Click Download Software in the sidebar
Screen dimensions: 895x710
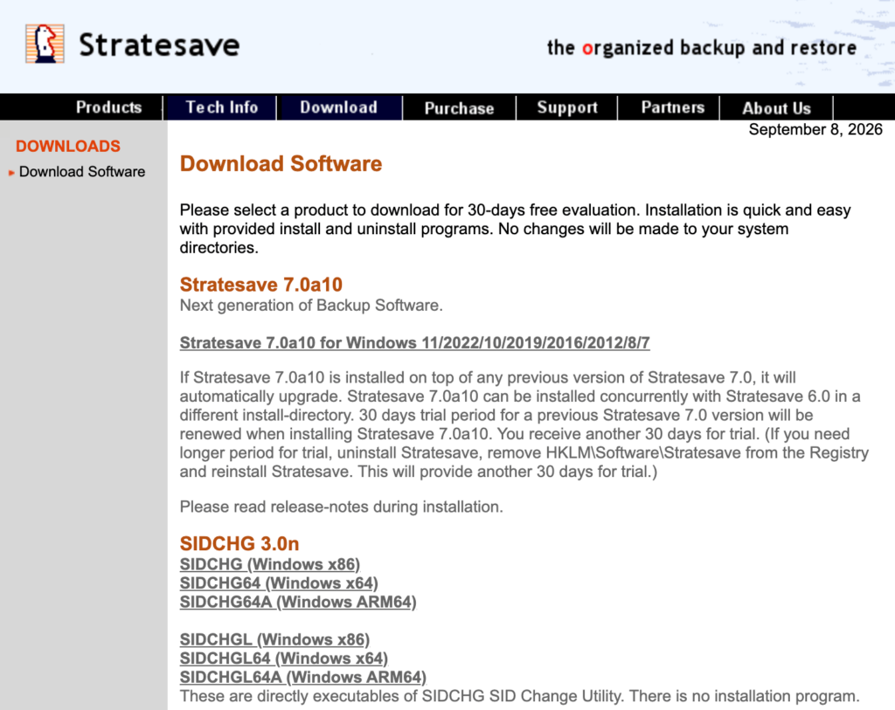82,172
